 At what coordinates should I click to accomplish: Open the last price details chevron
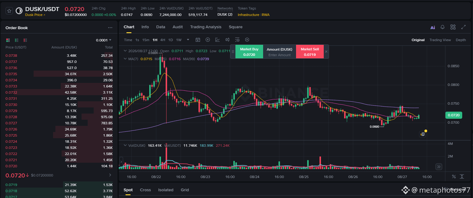tap(110, 175)
